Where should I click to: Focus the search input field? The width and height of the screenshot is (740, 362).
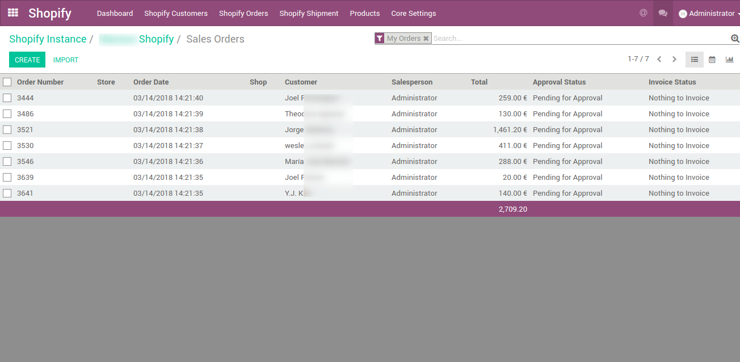tap(581, 39)
